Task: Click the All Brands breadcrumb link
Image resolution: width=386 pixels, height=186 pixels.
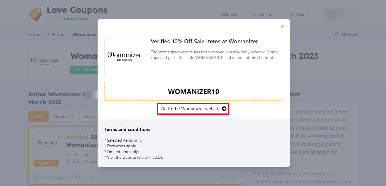Action: (56, 34)
